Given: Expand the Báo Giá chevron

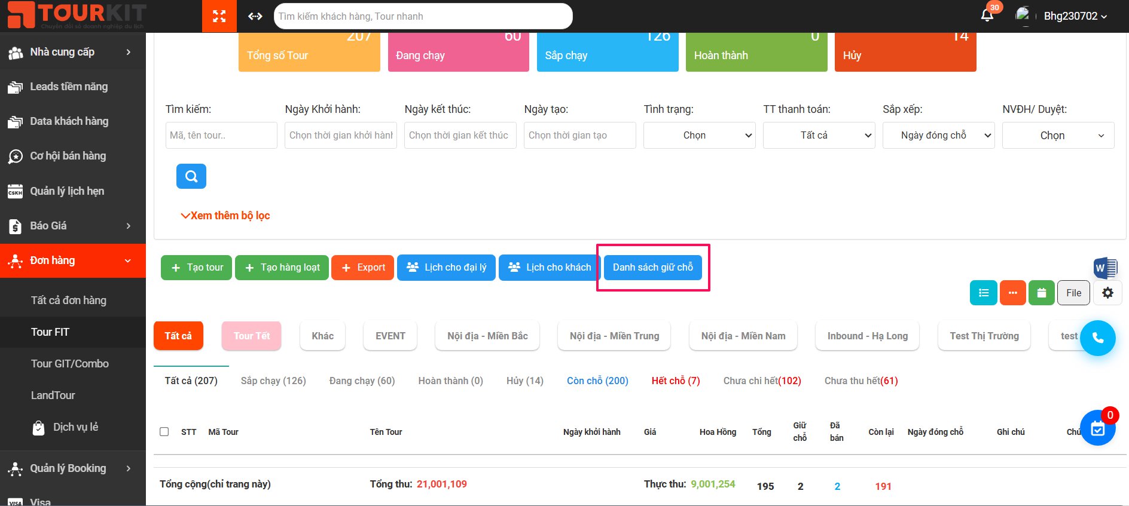Looking at the screenshot, I should click(x=128, y=226).
